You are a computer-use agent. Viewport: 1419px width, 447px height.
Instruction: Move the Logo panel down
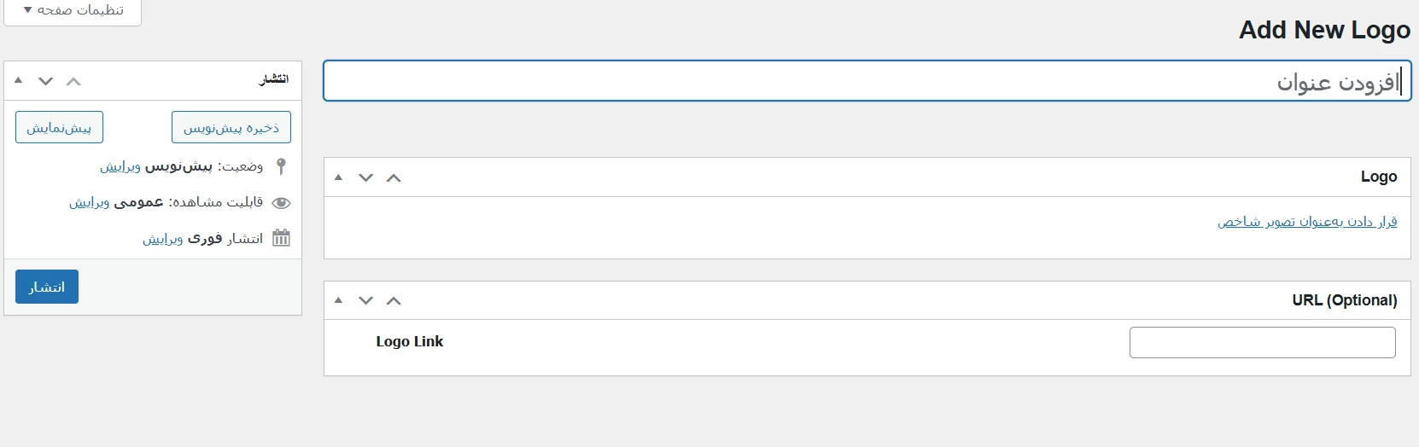(x=366, y=178)
